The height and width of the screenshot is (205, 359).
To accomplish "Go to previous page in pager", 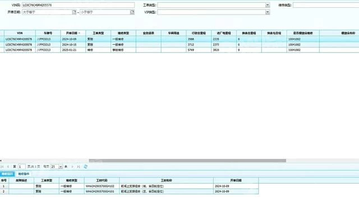I will [8, 167].
